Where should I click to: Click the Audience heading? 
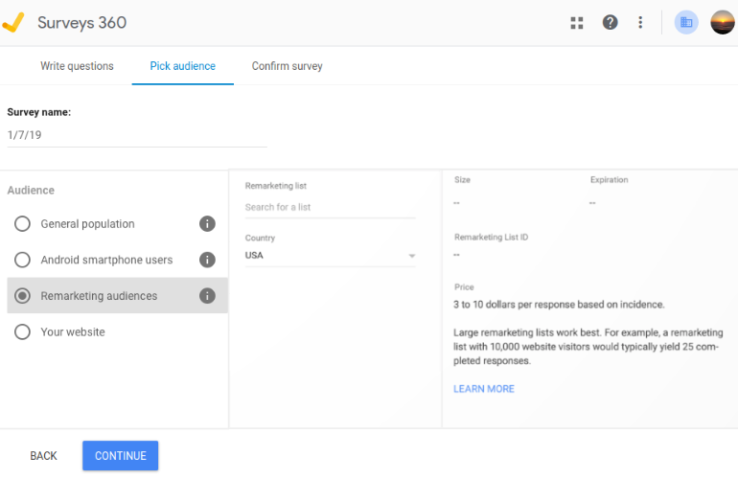[31, 190]
